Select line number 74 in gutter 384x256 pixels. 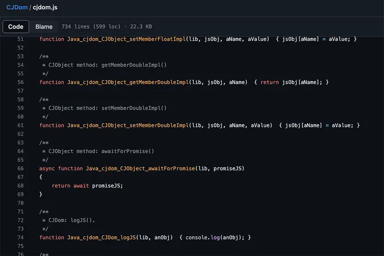[21, 237]
